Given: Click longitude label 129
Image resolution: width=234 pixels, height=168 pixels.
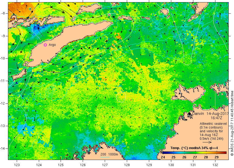Looking at the screenshot, I should point(149,165).
